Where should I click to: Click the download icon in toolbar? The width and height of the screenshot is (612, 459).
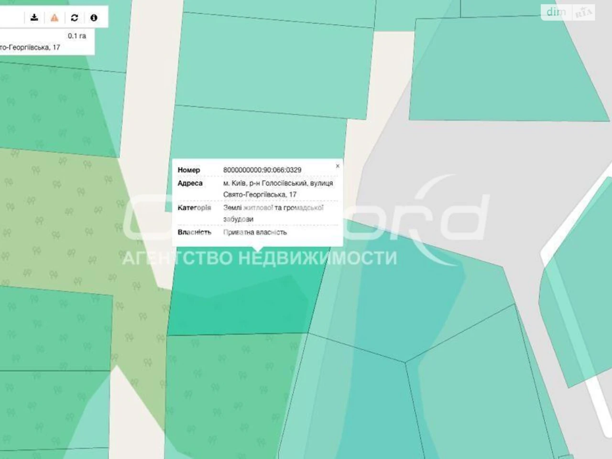tap(34, 18)
